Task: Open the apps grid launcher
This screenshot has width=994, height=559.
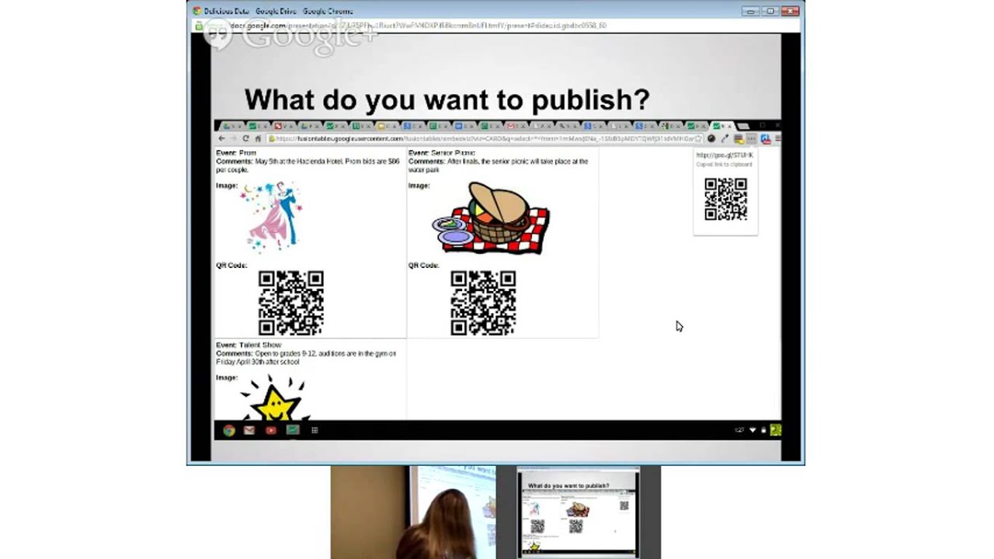Action: coord(315,430)
